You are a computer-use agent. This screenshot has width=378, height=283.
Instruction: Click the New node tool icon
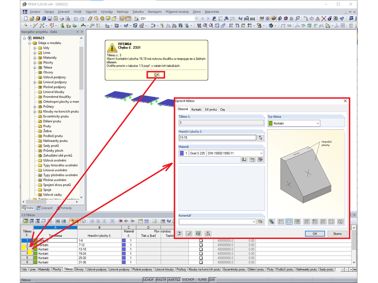point(26,25)
